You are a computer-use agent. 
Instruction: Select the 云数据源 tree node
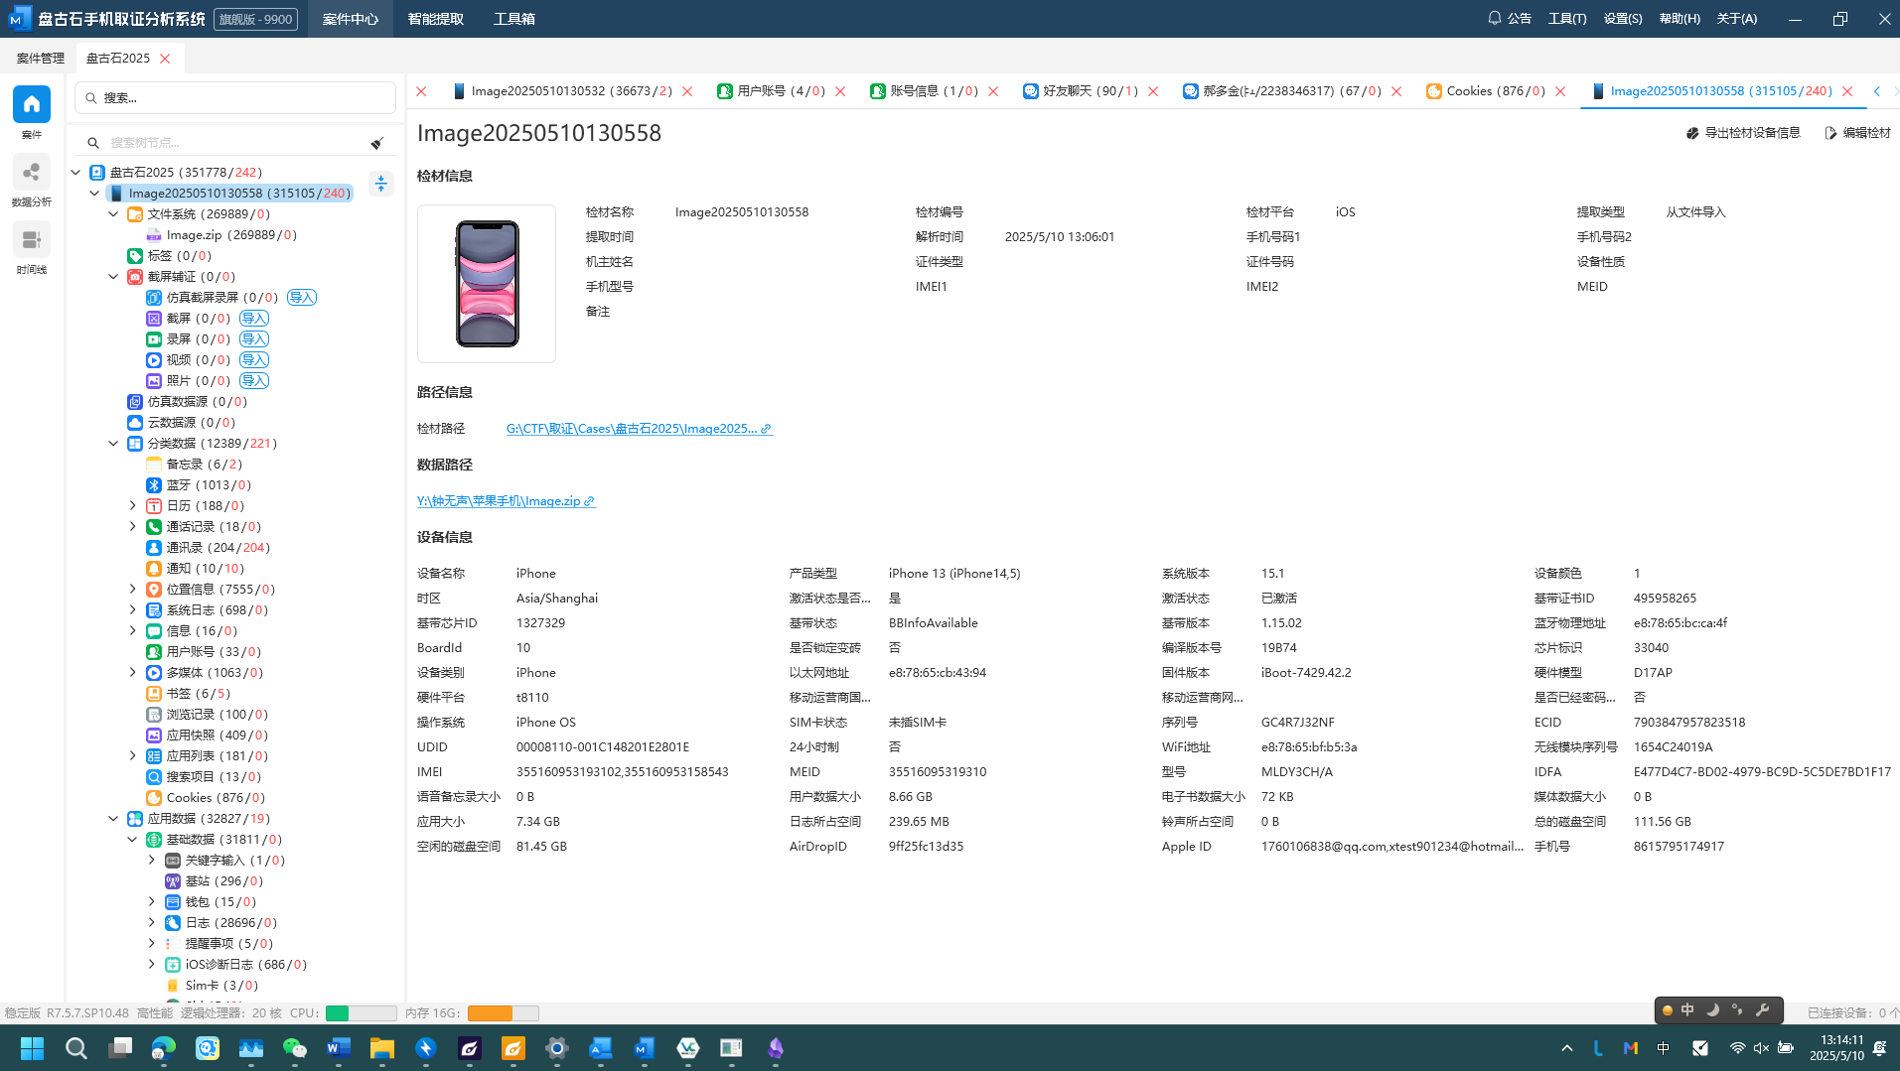(182, 423)
